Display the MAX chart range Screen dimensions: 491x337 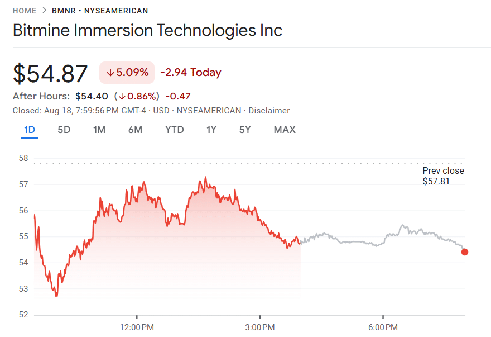pos(285,130)
